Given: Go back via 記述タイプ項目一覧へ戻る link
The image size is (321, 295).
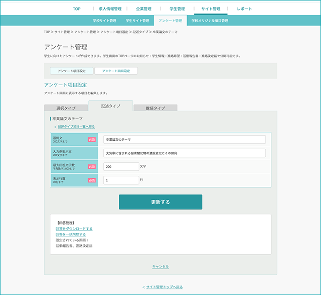Looking at the screenshot, I should pos(76,127).
